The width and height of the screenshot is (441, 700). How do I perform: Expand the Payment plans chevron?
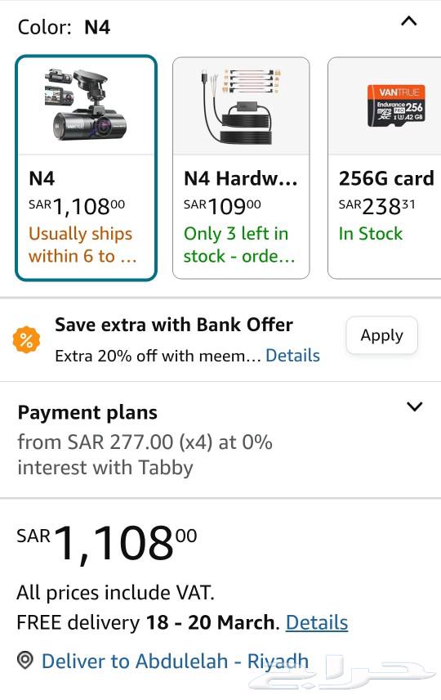(415, 406)
